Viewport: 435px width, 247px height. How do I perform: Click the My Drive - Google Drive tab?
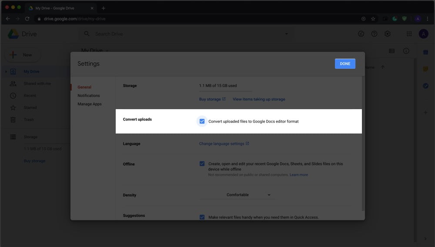coord(61,8)
